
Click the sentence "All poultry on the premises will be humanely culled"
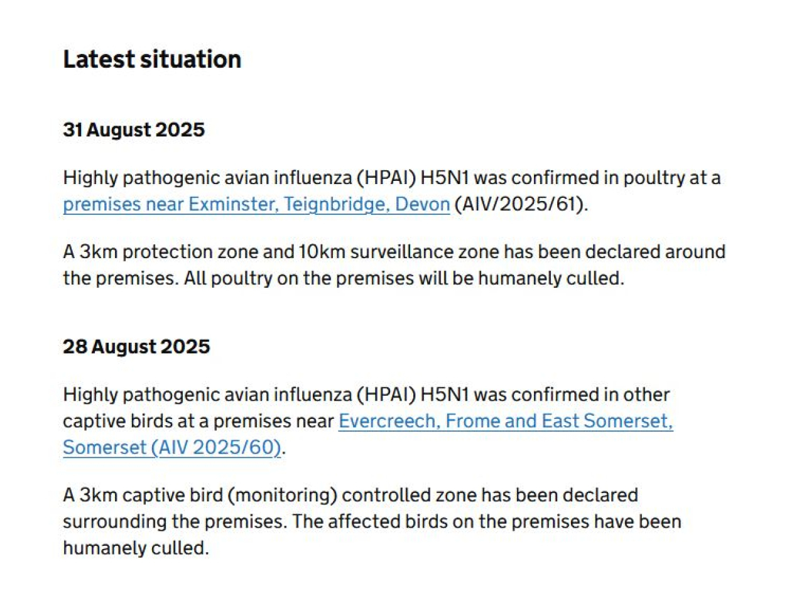[x=404, y=278]
